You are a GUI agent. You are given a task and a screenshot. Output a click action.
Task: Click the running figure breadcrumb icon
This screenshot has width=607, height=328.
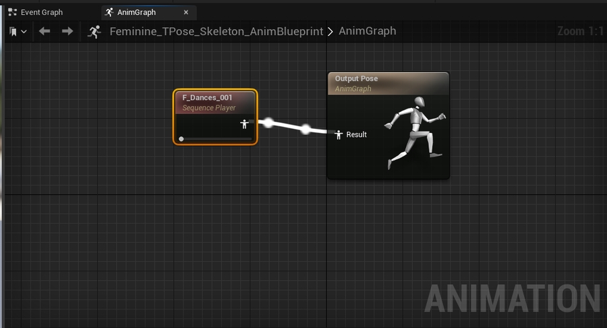(95, 31)
